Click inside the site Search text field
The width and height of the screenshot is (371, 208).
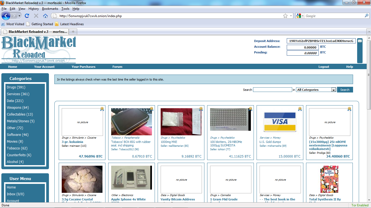pyautogui.click(x=273, y=90)
